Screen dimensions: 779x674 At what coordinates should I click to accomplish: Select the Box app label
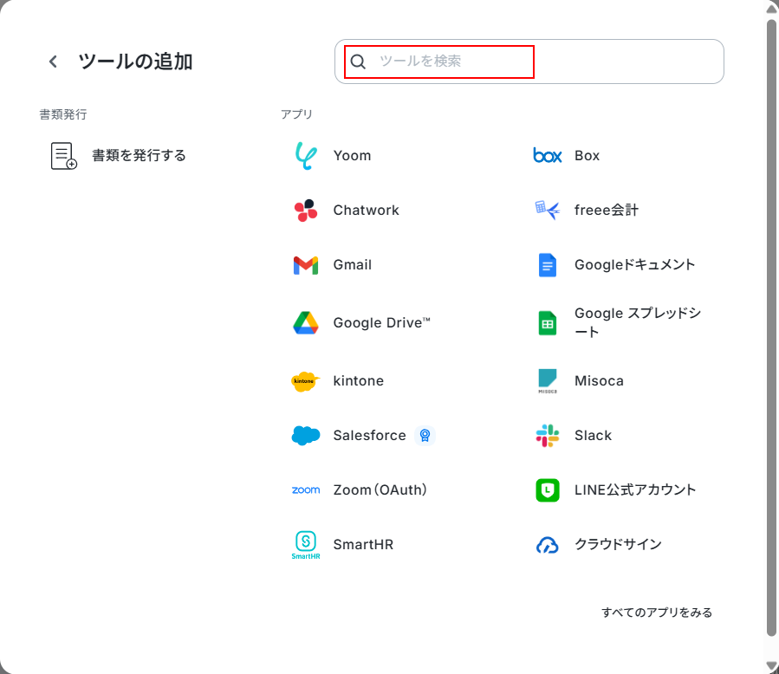[587, 155]
